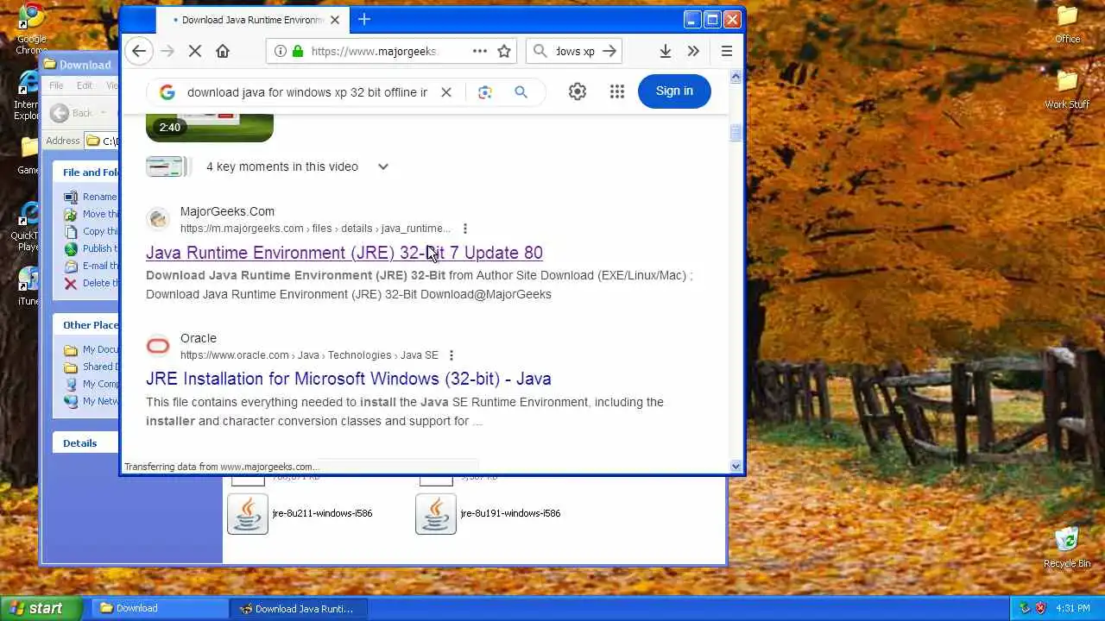Click the magnifier in Firefox search box
Image resolution: width=1105 pixels, height=621 pixels.
coord(540,51)
